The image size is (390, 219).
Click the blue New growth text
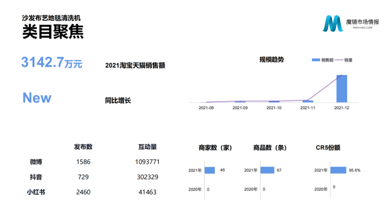[37, 98]
